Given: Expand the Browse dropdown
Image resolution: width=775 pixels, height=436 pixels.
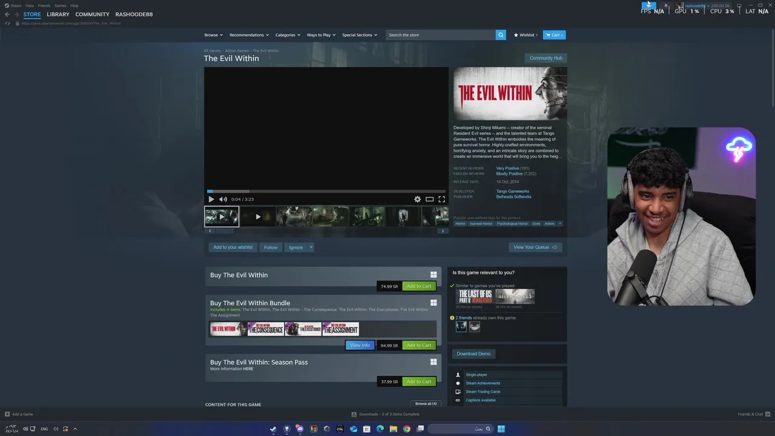Looking at the screenshot, I should 213,35.
